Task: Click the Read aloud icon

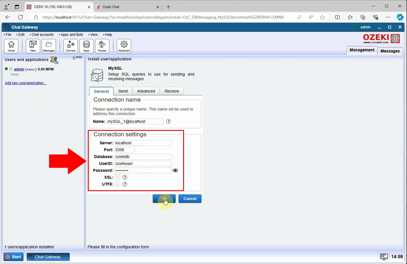Action: tap(311, 17)
